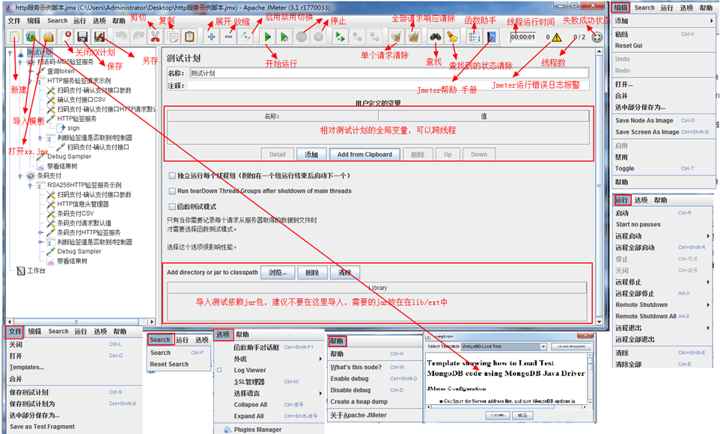Select Plugins Manager in the 选项 menu
Image resolution: width=720 pixels, height=434 pixels.
point(257,430)
